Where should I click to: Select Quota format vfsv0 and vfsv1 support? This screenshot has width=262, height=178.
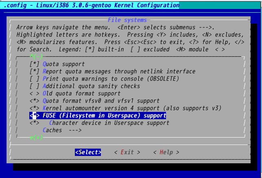[x=101, y=101]
